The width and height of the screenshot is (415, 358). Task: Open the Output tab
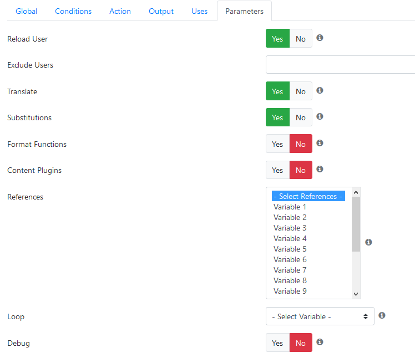click(x=161, y=12)
